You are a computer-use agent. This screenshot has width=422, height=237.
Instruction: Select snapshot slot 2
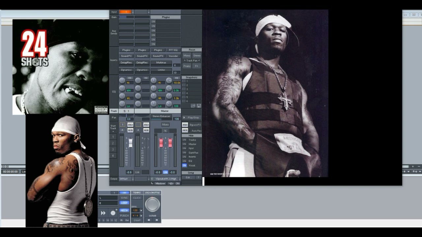tap(192, 85)
